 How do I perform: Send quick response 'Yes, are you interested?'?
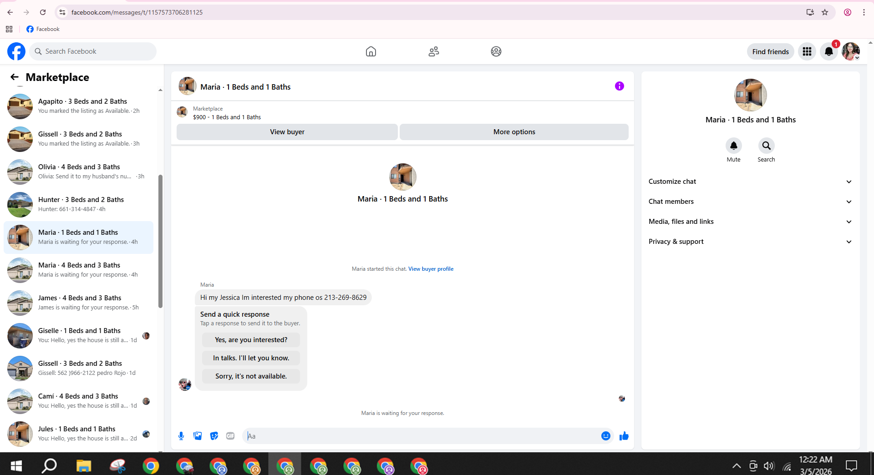(x=251, y=340)
